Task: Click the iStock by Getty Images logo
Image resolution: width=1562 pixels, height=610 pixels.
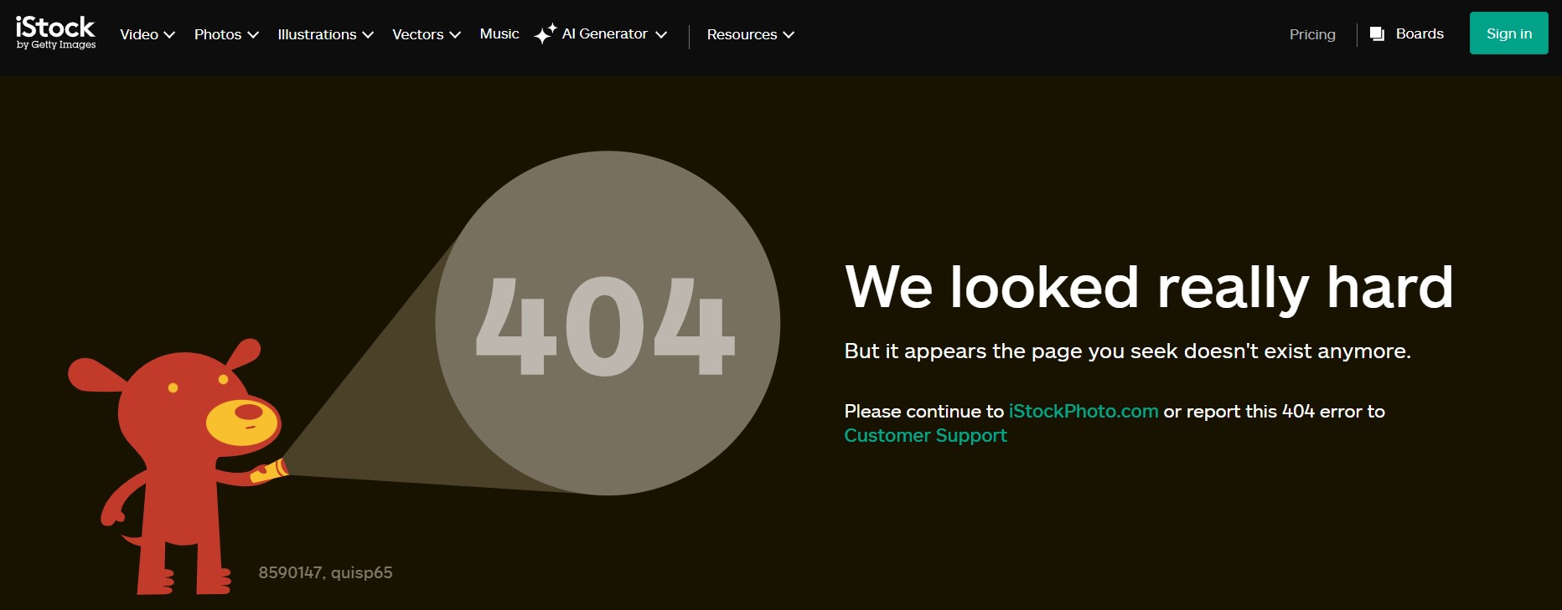Action: tap(55, 33)
